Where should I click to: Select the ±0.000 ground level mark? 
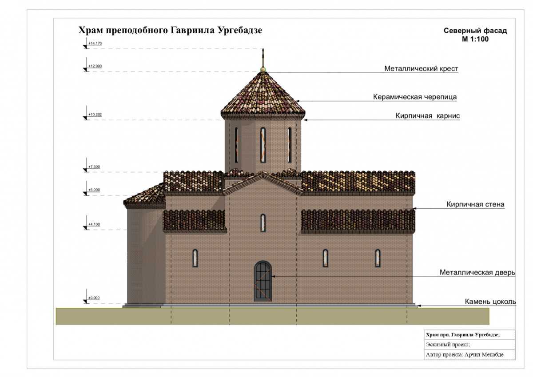[x=94, y=298]
